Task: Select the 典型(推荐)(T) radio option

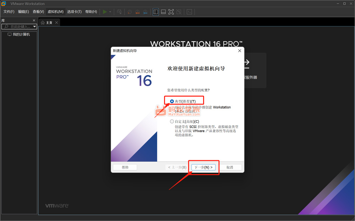Action: click(x=172, y=101)
